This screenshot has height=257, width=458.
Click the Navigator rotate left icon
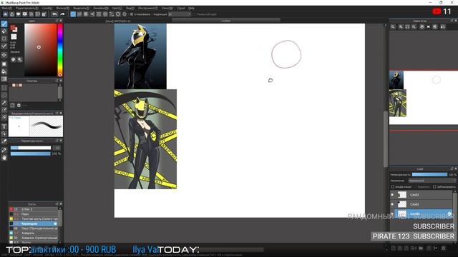tap(422, 27)
